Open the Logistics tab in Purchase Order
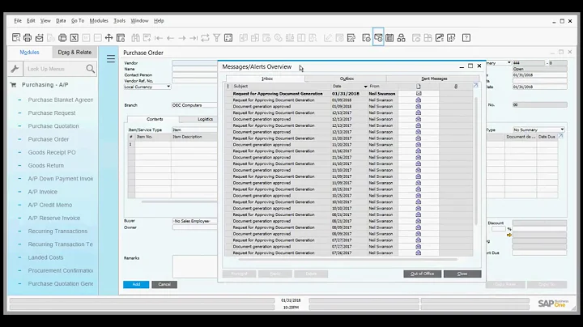583x327 pixels. (205, 119)
